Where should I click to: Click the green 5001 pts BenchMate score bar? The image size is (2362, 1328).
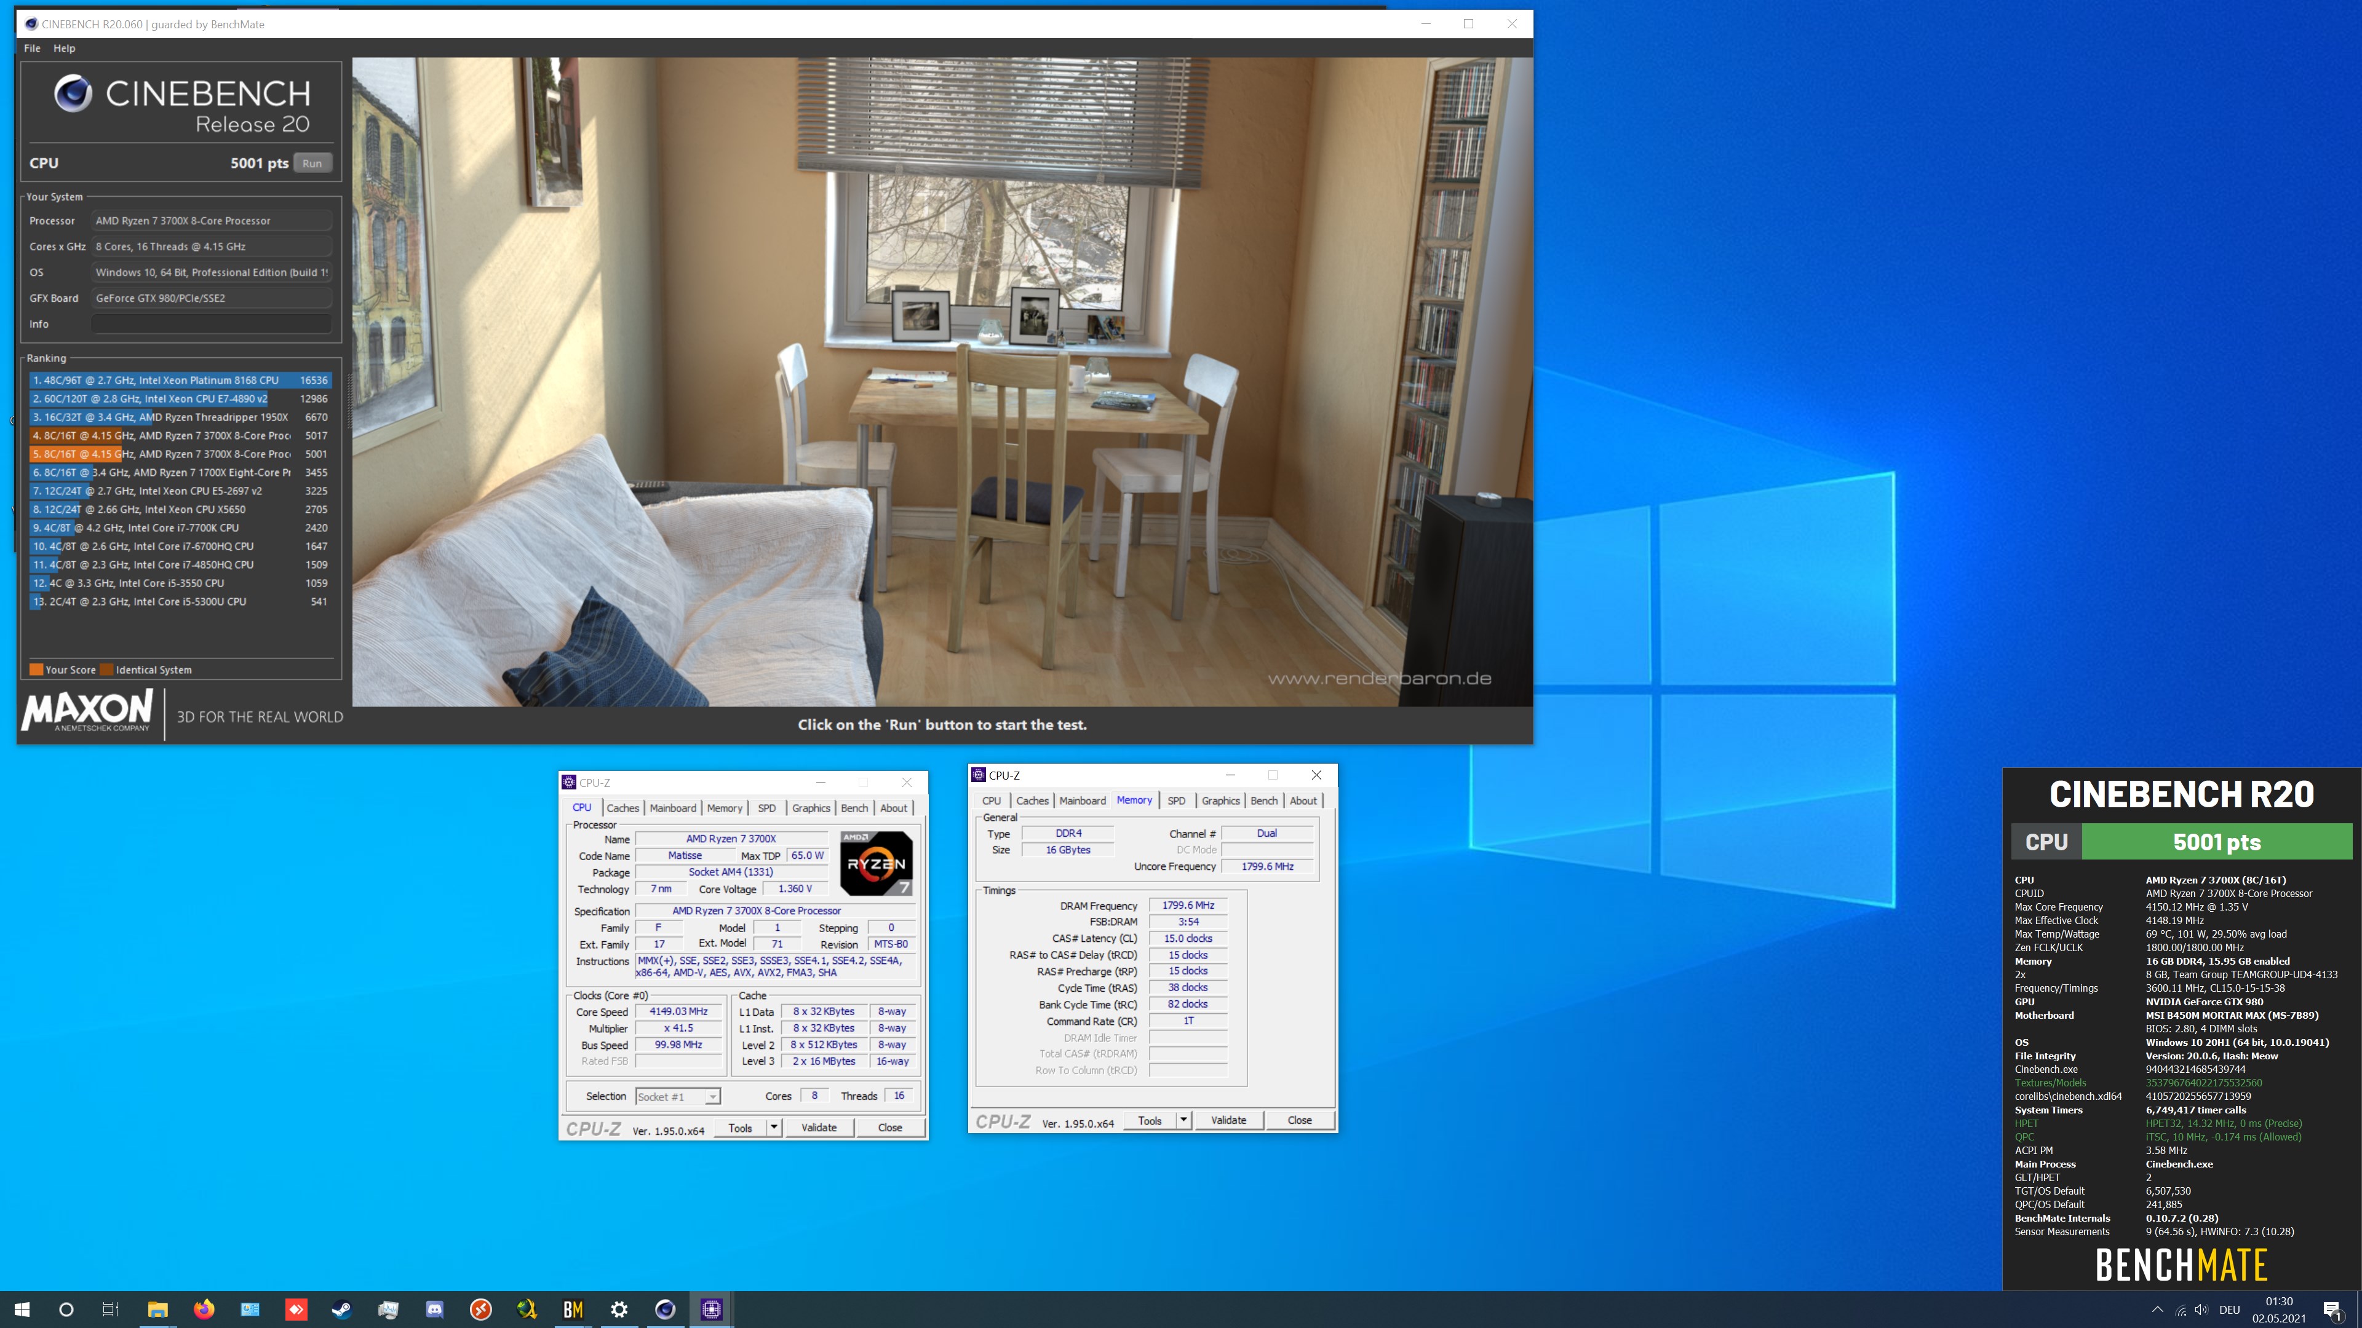[x=2216, y=841]
